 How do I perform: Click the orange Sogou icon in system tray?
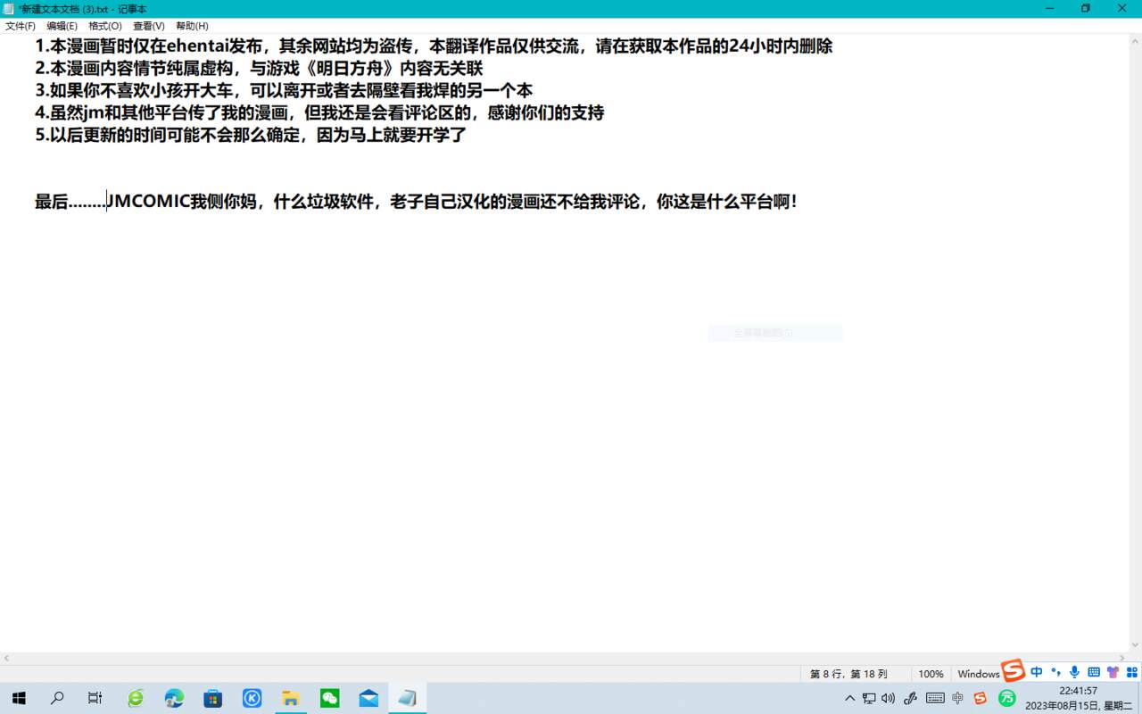[x=980, y=697]
